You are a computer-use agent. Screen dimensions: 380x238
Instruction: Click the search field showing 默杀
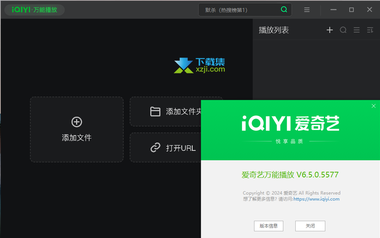(x=245, y=10)
